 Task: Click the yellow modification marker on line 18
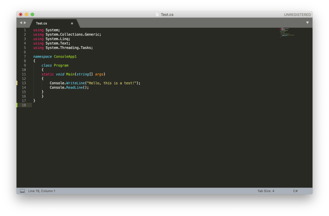pos(17,105)
